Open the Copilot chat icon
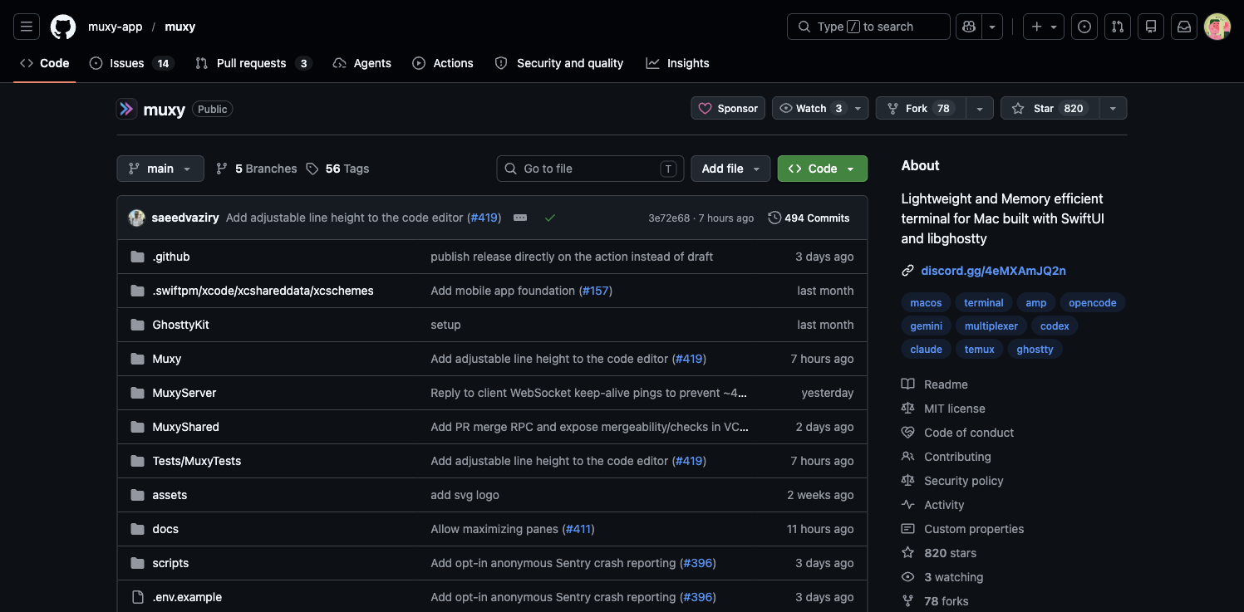 969,27
